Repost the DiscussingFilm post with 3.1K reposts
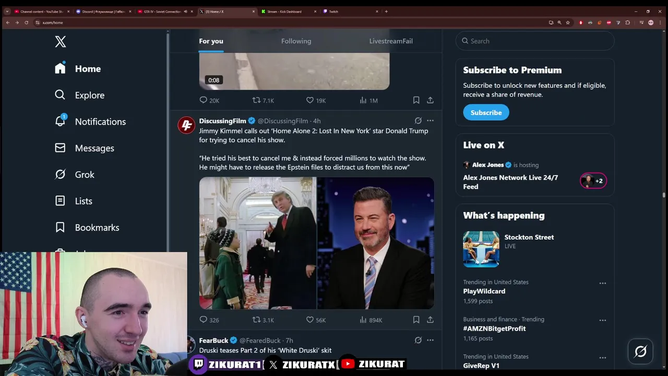The width and height of the screenshot is (668, 376). point(263,320)
